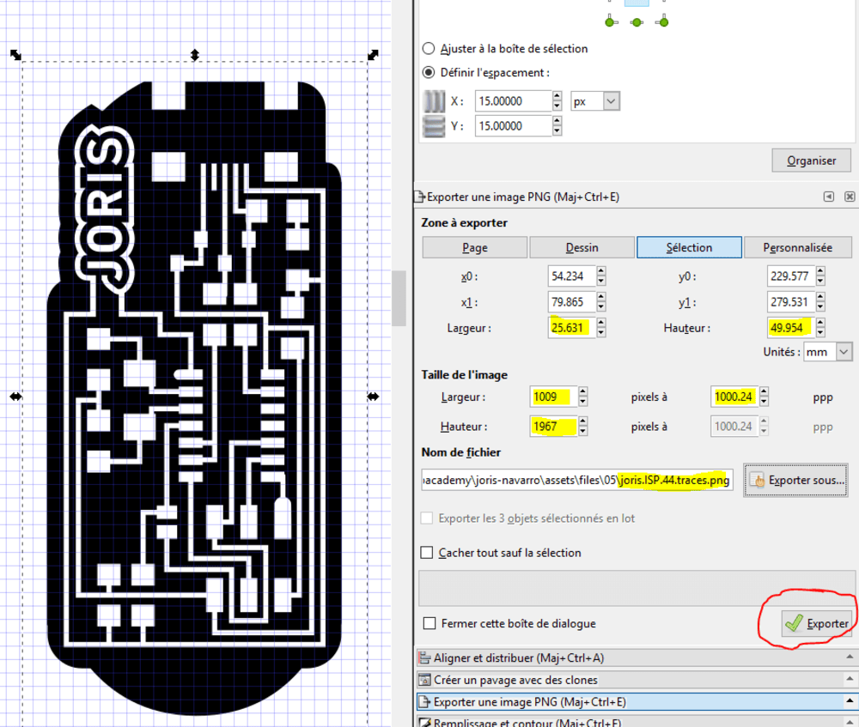The height and width of the screenshot is (727, 859).
Task: Select the Dessin export area tab
Action: (x=582, y=247)
